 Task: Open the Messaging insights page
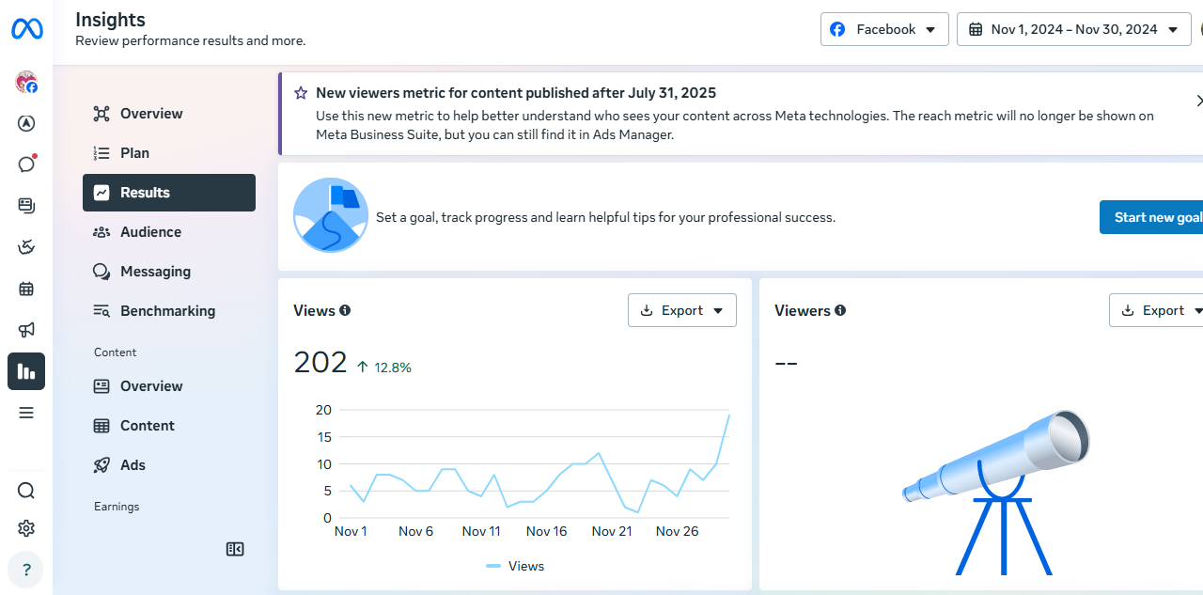pos(155,272)
